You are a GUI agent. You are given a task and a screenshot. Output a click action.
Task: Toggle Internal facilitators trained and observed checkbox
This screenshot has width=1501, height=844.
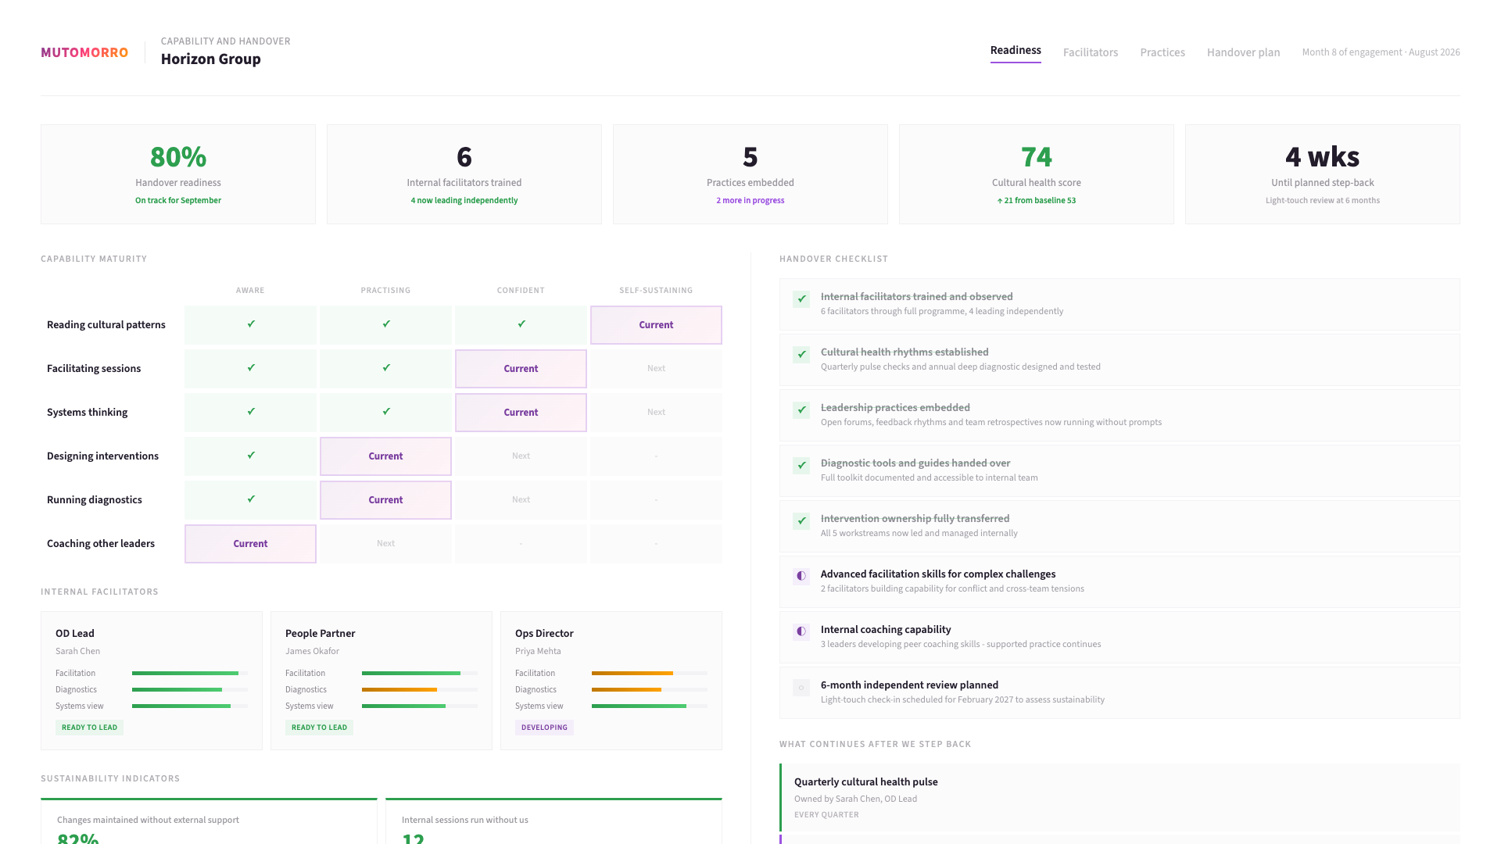[801, 299]
